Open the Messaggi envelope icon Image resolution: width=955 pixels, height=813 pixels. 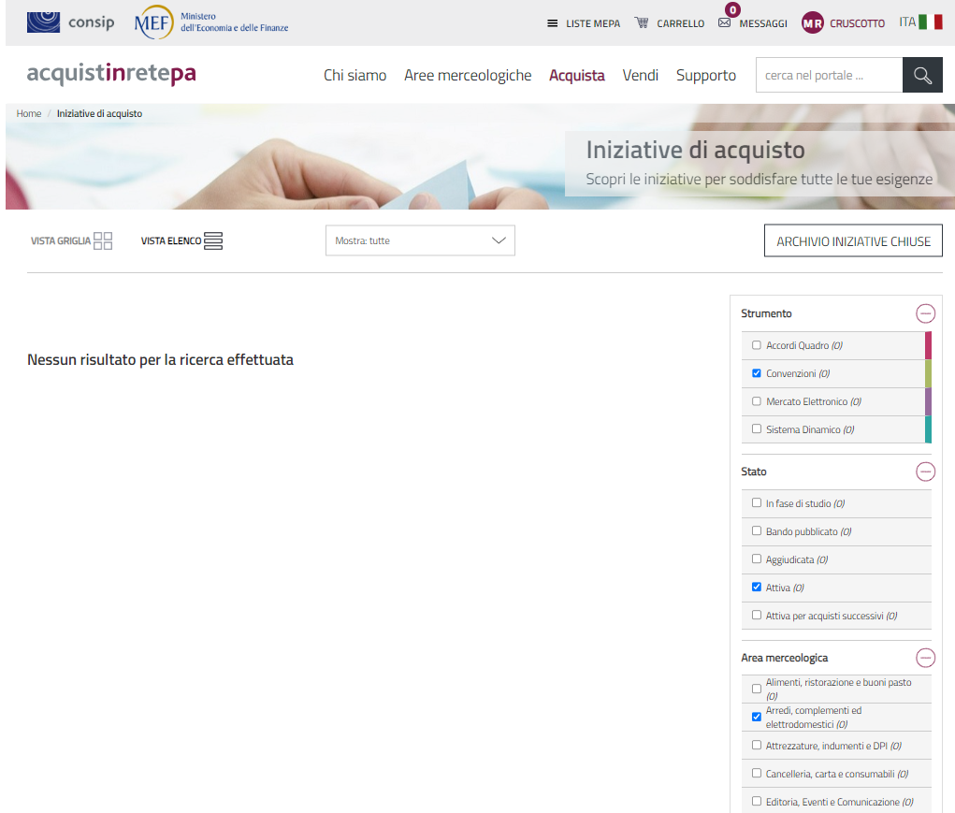coord(724,22)
